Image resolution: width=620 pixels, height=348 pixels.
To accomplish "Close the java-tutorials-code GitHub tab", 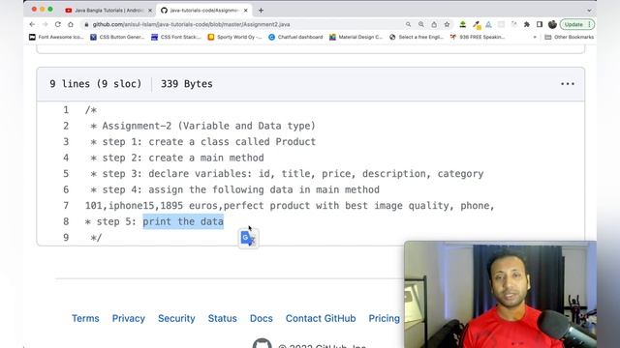I will [x=245, y=11].
